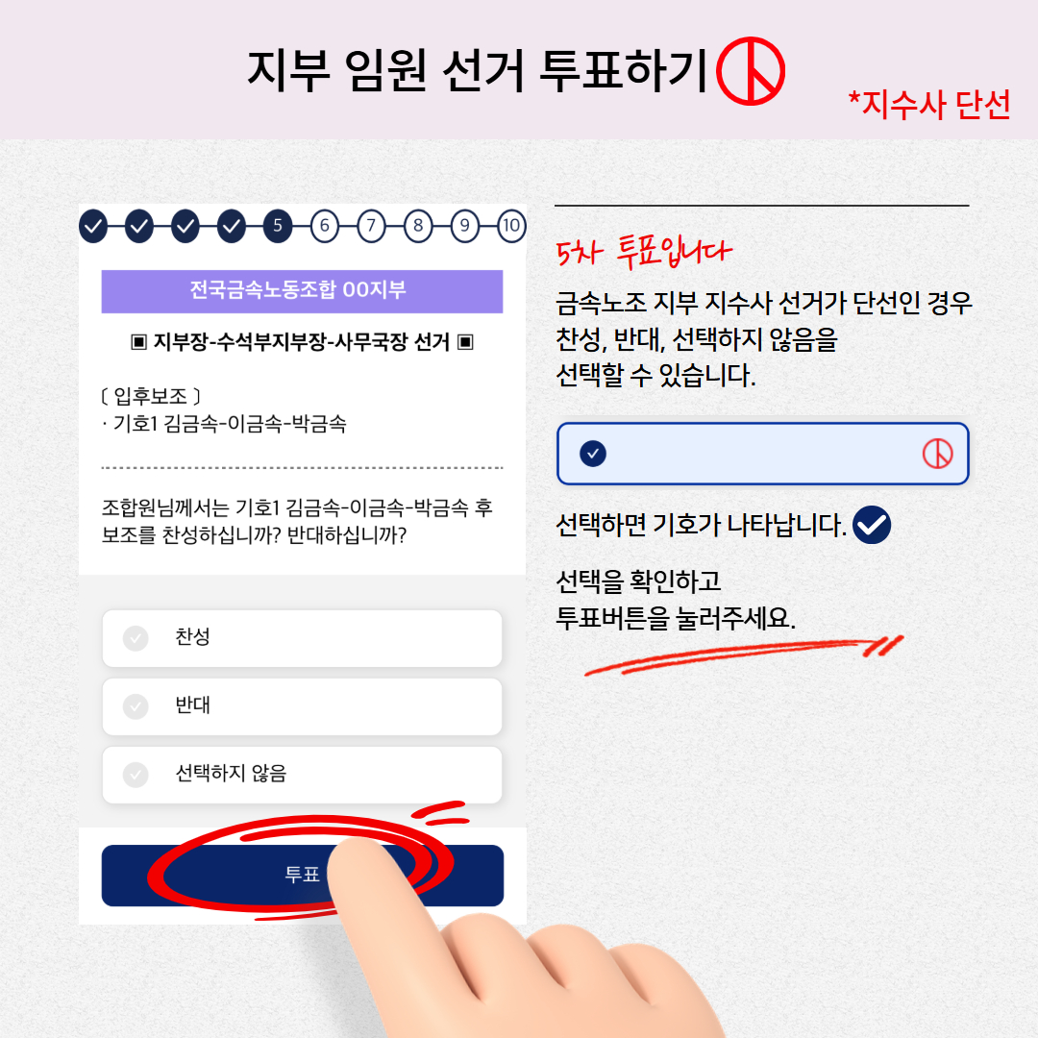Click the navy 투표 button
Viewport: 1038px width, 1038px height.
point(303,876)
